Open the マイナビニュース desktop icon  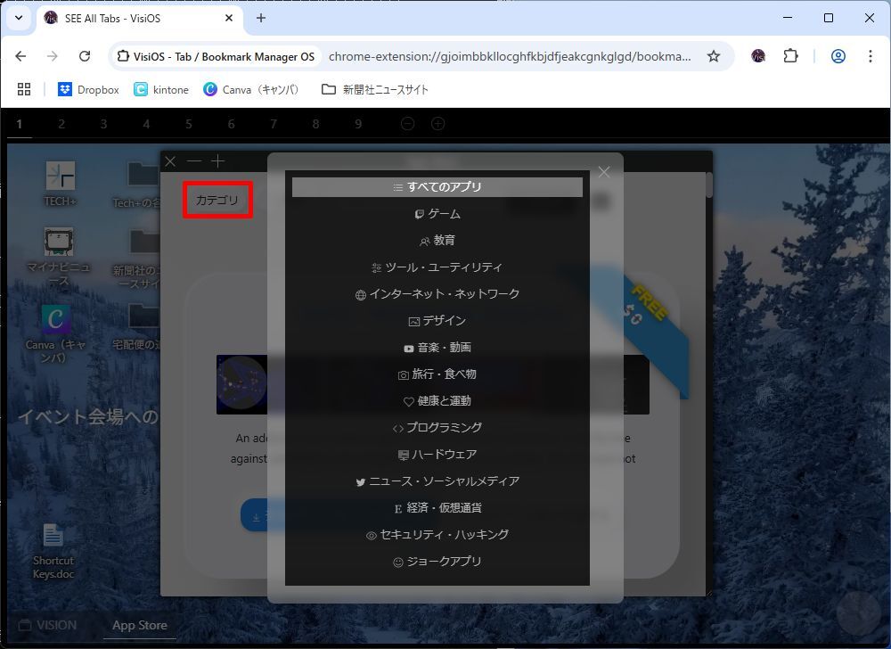(x=59, y=257)
